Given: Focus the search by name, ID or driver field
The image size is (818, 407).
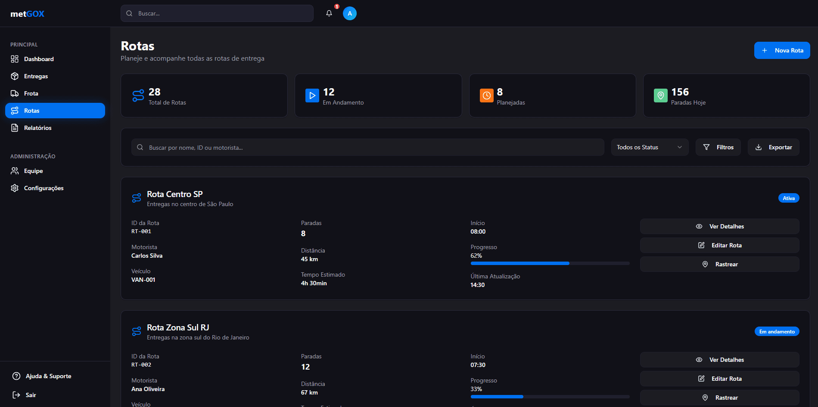Looking at the screenshot, I should (x=368, y=147).
